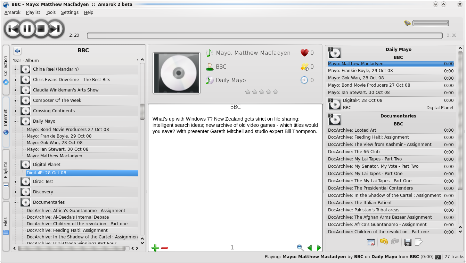Open the Amarok menu

click(13, 12)
